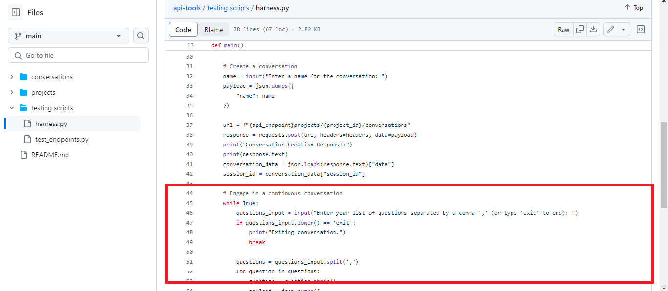
Task: Download harness.py file
Action: pyautogui.click(x=593, y=29)
